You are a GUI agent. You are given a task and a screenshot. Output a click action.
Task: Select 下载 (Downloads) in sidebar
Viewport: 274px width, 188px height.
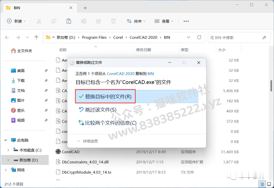(x=18, y=80)
